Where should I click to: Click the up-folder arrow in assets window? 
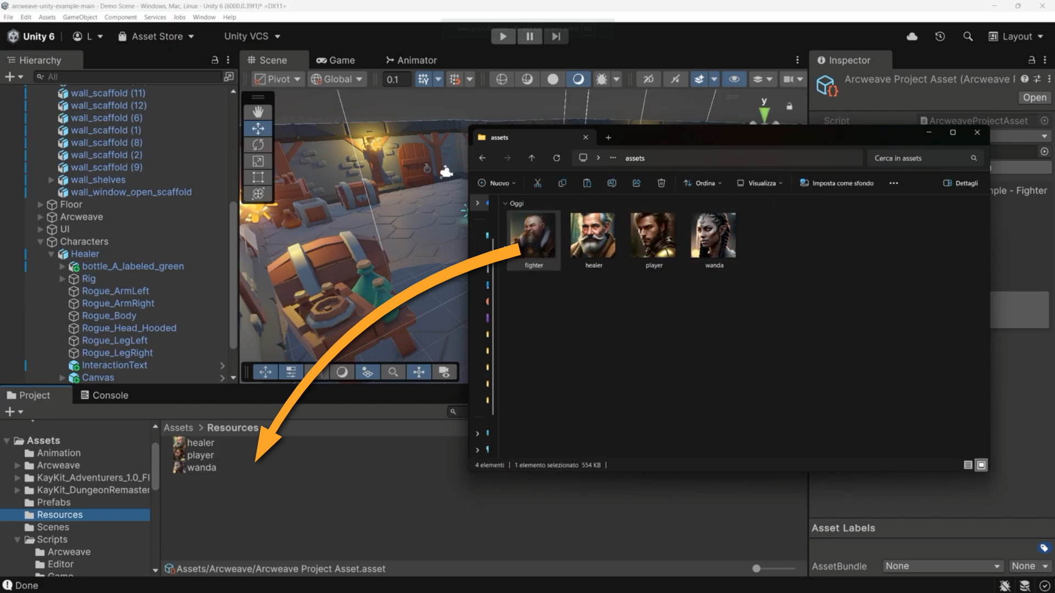[x=531, y=158]
